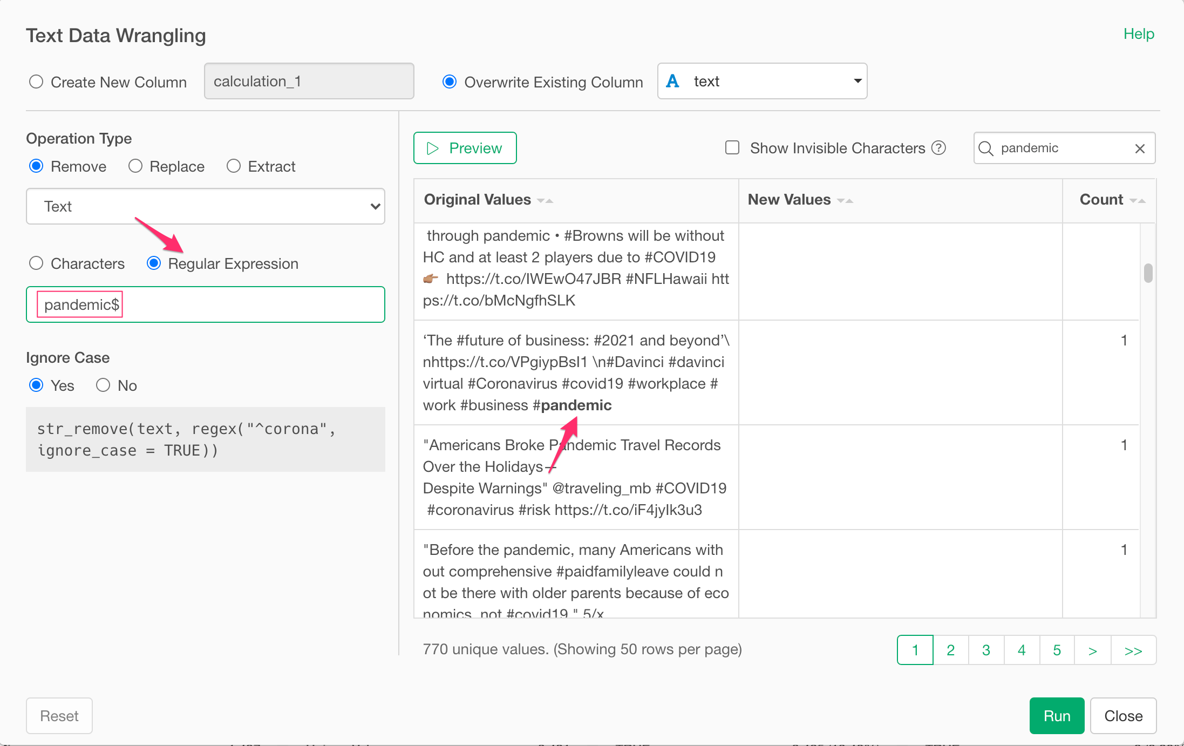Go to page 3 of results
Viewport: 1184px width, 746px height.
tap(986, 650)
